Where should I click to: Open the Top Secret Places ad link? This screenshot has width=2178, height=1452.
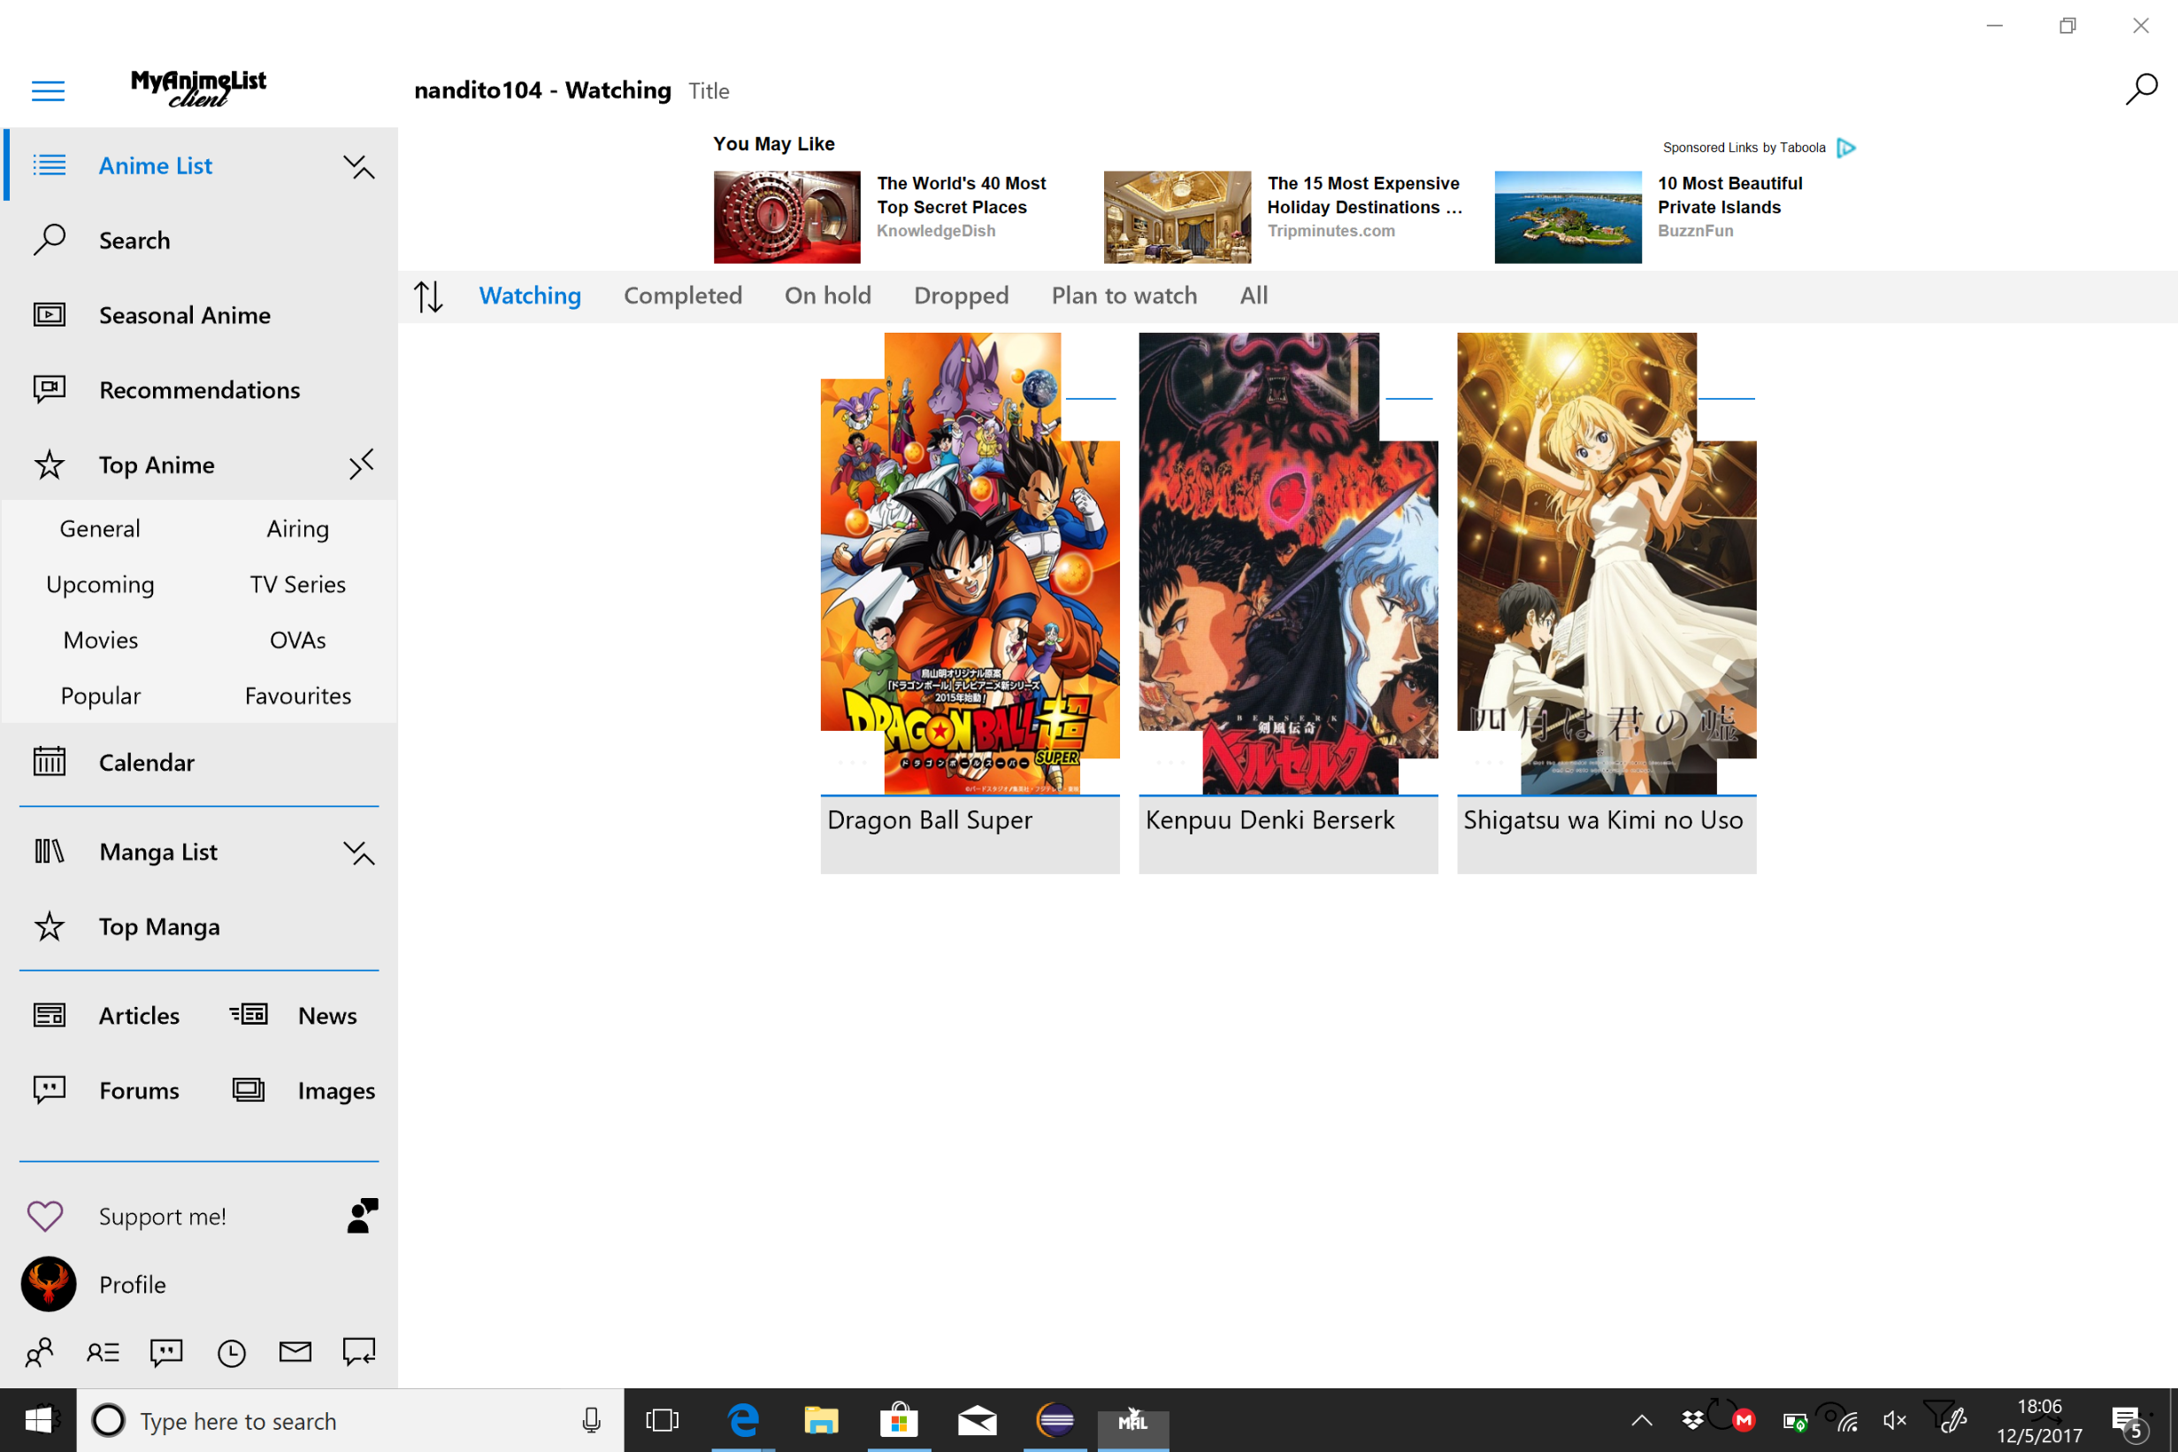coord(961,196)
